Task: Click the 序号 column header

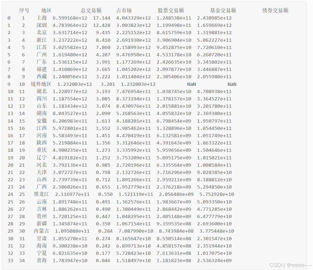Action: 24,11
